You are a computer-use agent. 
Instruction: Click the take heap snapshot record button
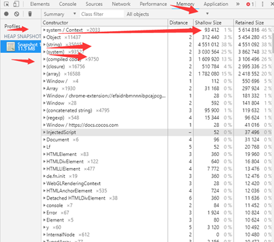click(x=7, y=14)
